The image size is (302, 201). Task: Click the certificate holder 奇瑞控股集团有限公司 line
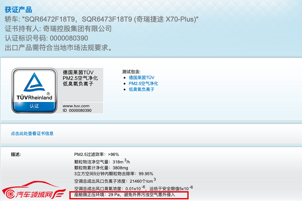tap(58, 29)
